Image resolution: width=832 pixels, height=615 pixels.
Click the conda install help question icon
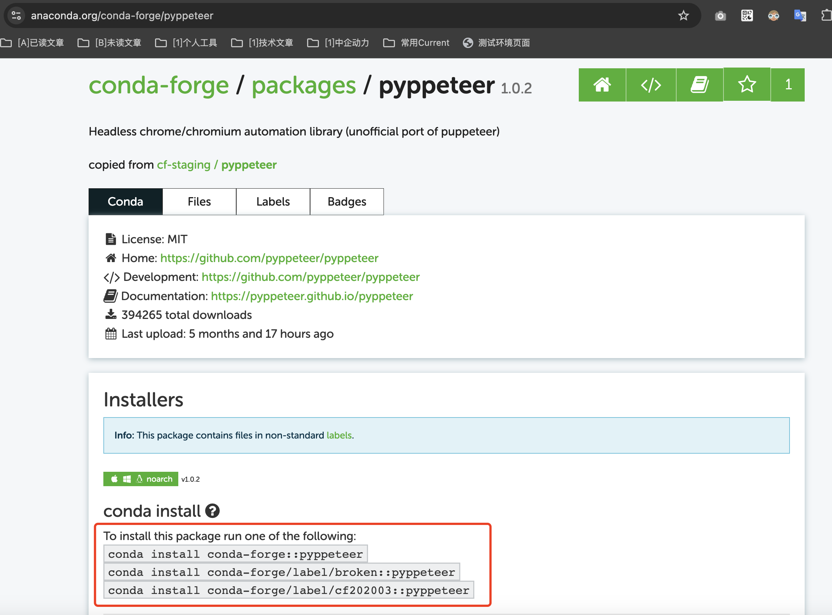tap(212, 511)
